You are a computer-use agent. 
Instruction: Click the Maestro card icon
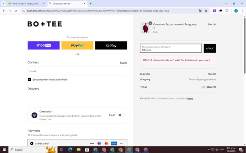[99, 143]
